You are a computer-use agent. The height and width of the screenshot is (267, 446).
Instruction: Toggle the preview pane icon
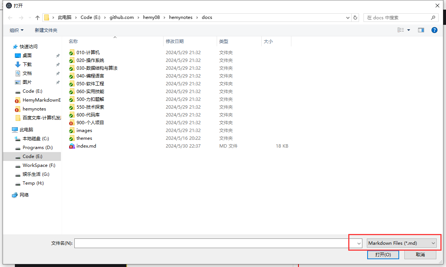click(421, 30)
